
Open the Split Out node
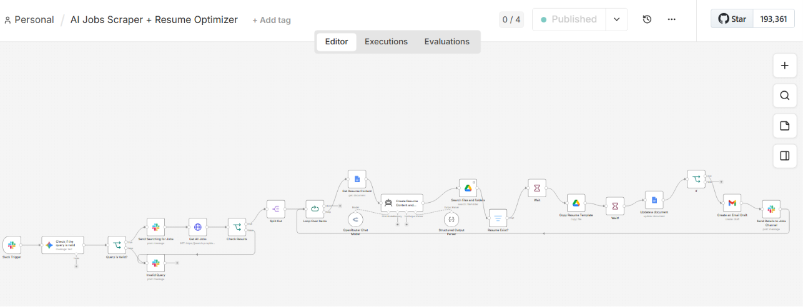(x=276, y=209)
